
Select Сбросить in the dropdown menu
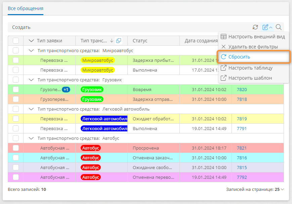click(x=253, y=57)
